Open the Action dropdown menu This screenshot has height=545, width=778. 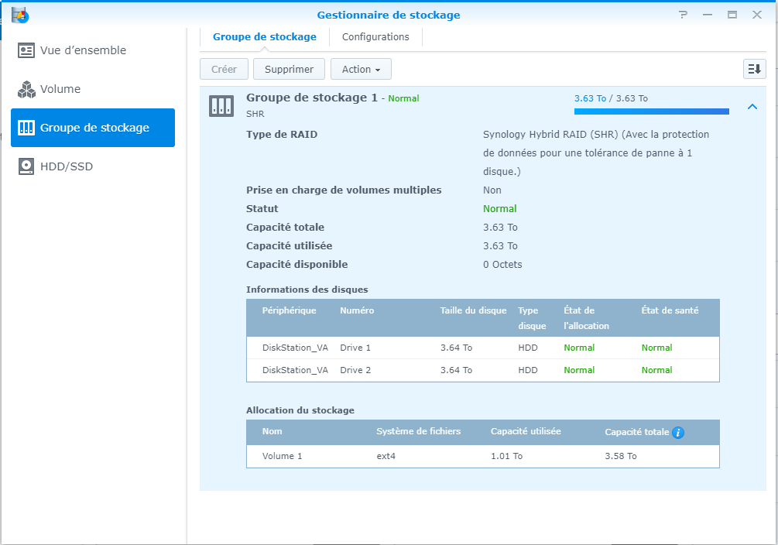click(x=361, y=69)
